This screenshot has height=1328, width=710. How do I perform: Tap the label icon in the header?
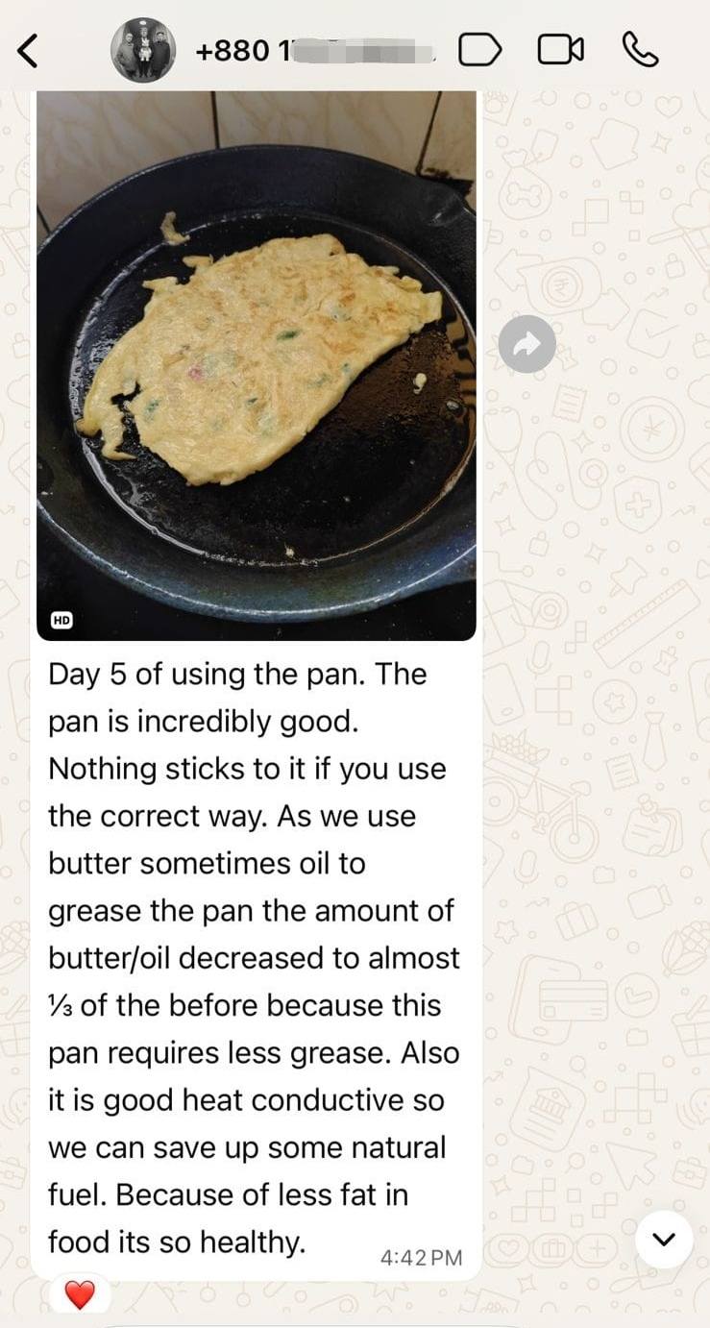point(479,50)
